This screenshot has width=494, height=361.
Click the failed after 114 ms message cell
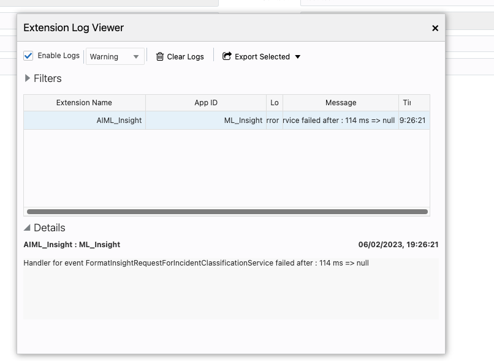pyautogui.click(x=339, y=121)
